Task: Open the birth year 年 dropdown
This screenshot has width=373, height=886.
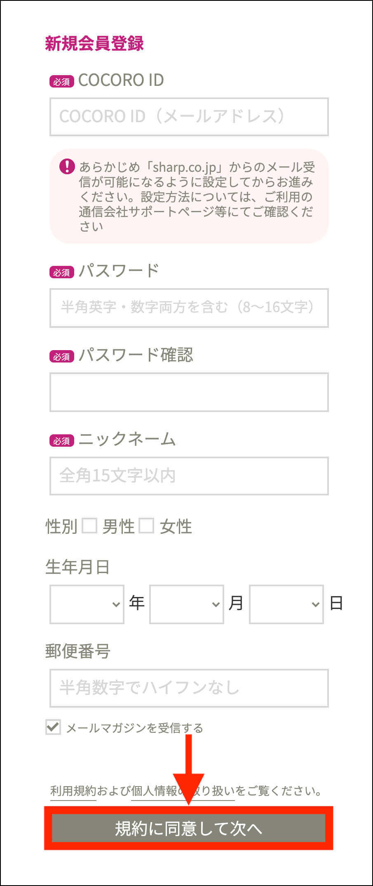Action: (x=87, y=604)
